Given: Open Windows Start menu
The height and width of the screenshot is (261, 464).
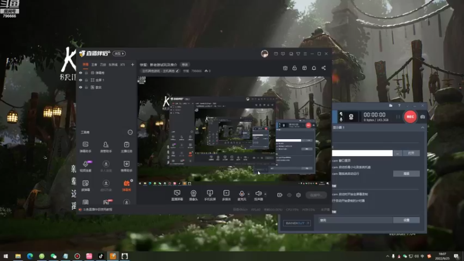Looking at the screenshot, I should click(x=6, y=256).
